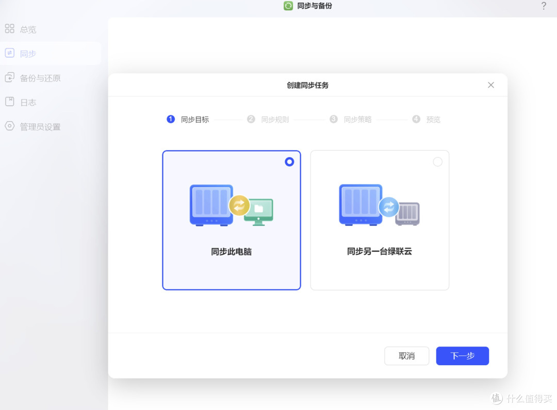
Task: Click the 下一步 next button
Action: coord(463,356)
